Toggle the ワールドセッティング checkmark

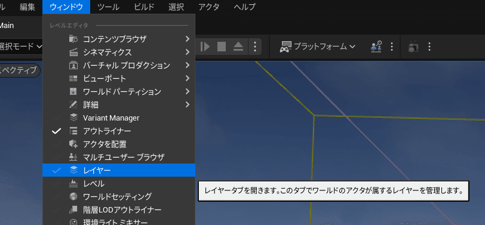[56, 196]
